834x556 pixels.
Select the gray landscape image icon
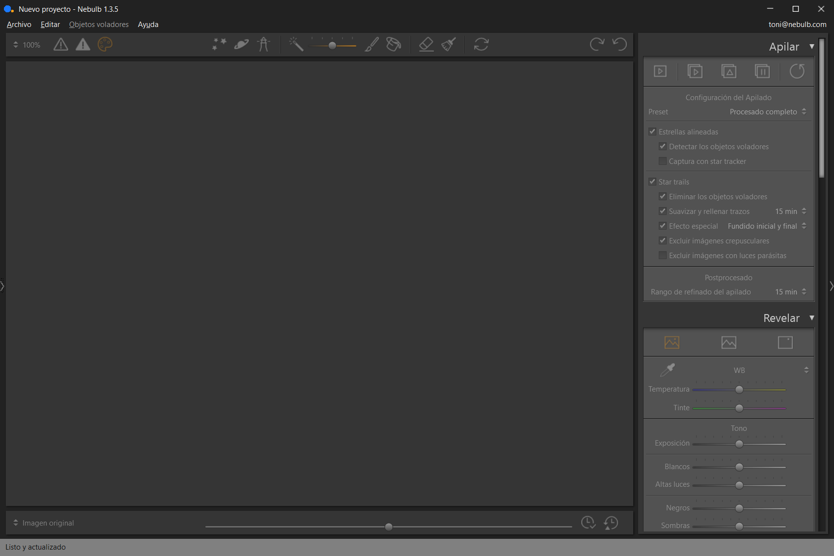point(729,342)
